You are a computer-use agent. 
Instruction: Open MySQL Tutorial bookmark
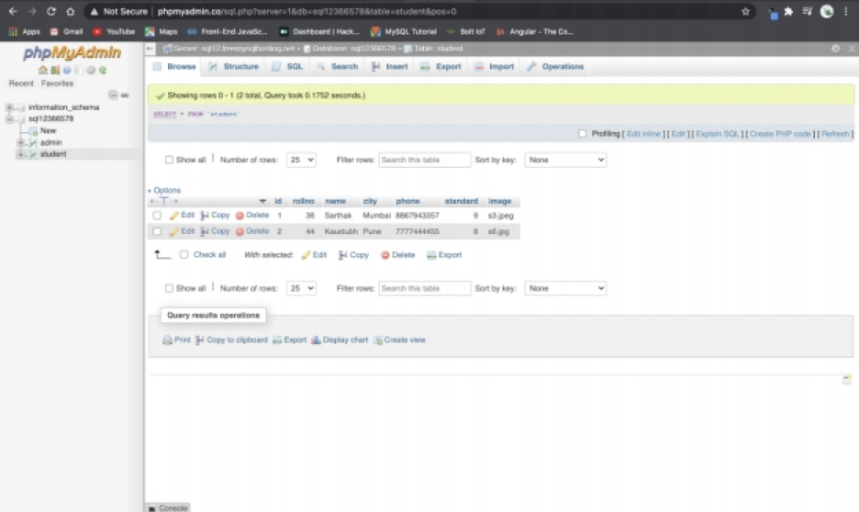404,32
